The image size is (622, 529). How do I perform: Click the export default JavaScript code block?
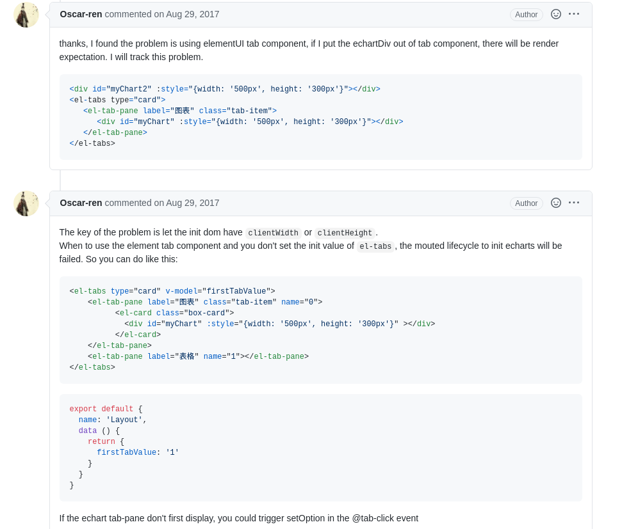320,448
